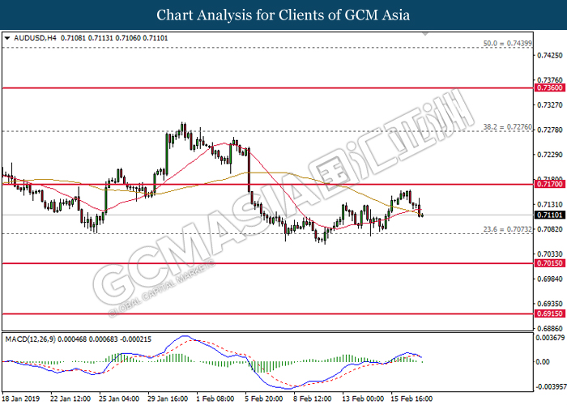Image resolution: width=567 pixels, height=405 pixels.
Task: Click the 0.72290 price axis value
Action: point(550,155)
